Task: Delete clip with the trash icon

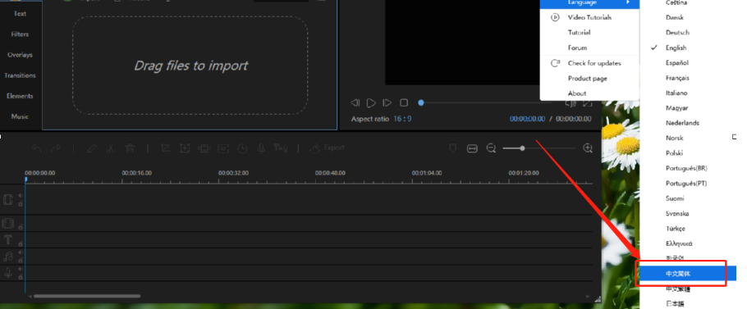Action: pos(130,148)
